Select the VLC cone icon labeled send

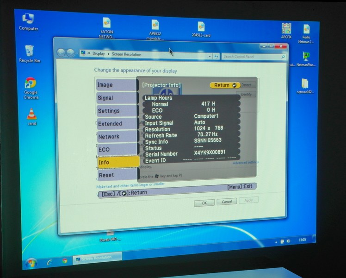pyautogui.click(x=32, y=116)
